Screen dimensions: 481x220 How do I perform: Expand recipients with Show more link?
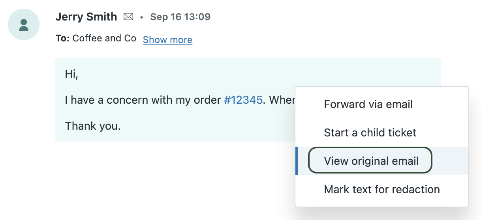coord(167,39)
